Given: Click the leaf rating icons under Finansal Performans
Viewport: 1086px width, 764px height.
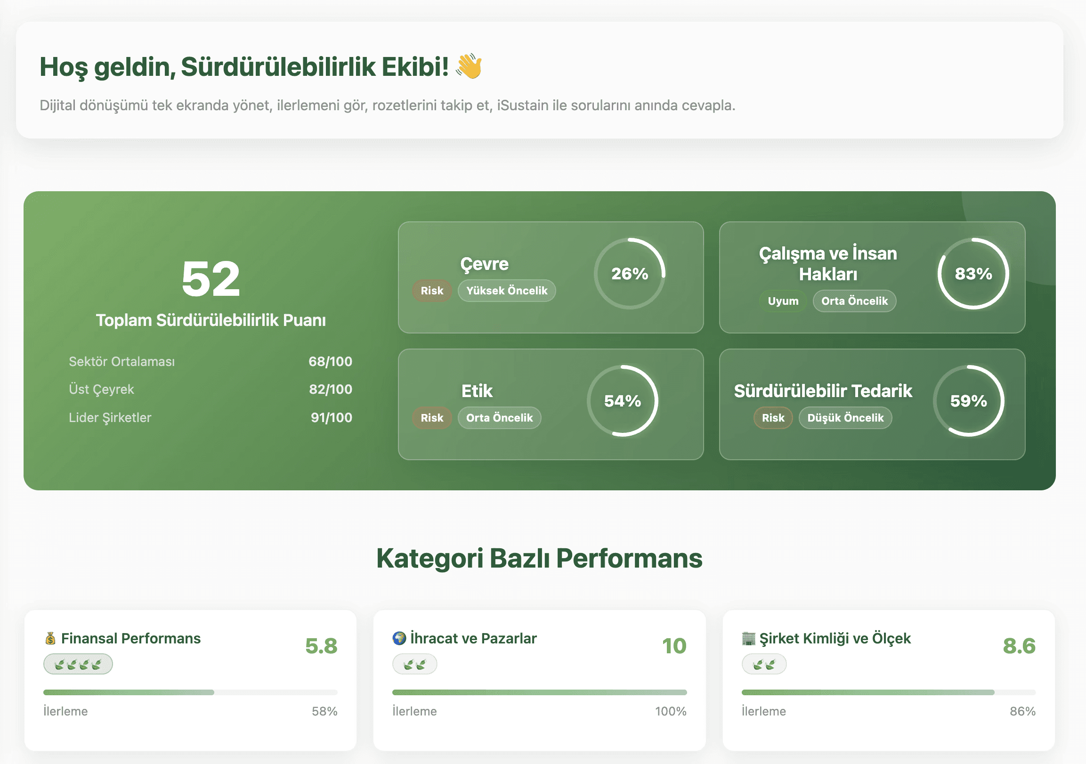Looking at the screenshot, I should tap(78, 664).
